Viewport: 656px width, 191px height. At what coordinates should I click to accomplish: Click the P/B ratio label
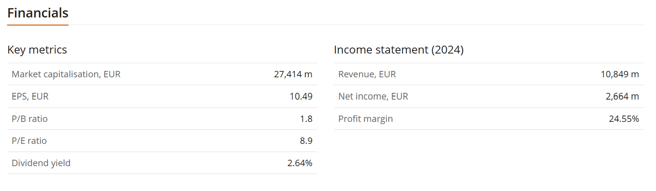30,119
